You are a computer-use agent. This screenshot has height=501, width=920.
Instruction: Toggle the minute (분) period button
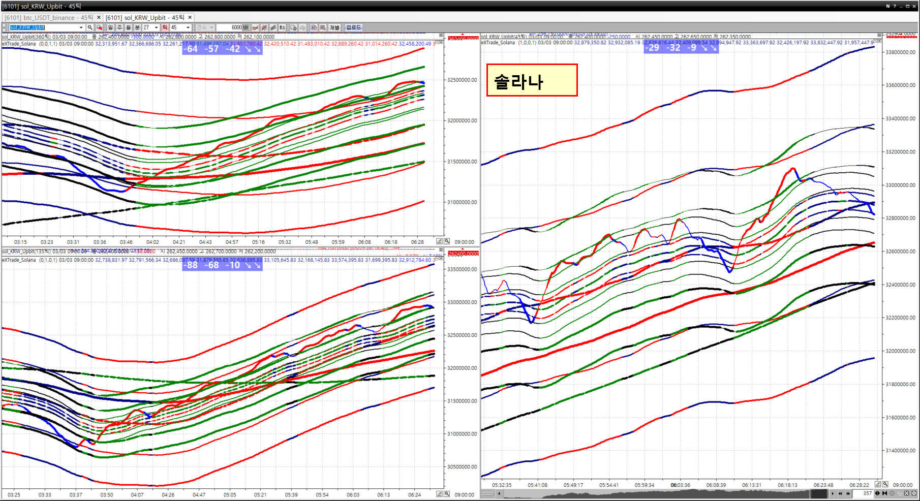click(137, 27)
